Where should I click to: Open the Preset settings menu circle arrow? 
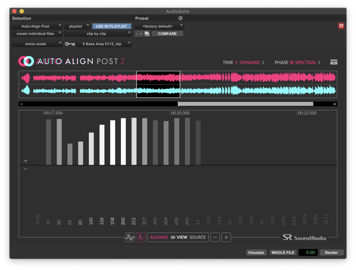pos(180,18)
